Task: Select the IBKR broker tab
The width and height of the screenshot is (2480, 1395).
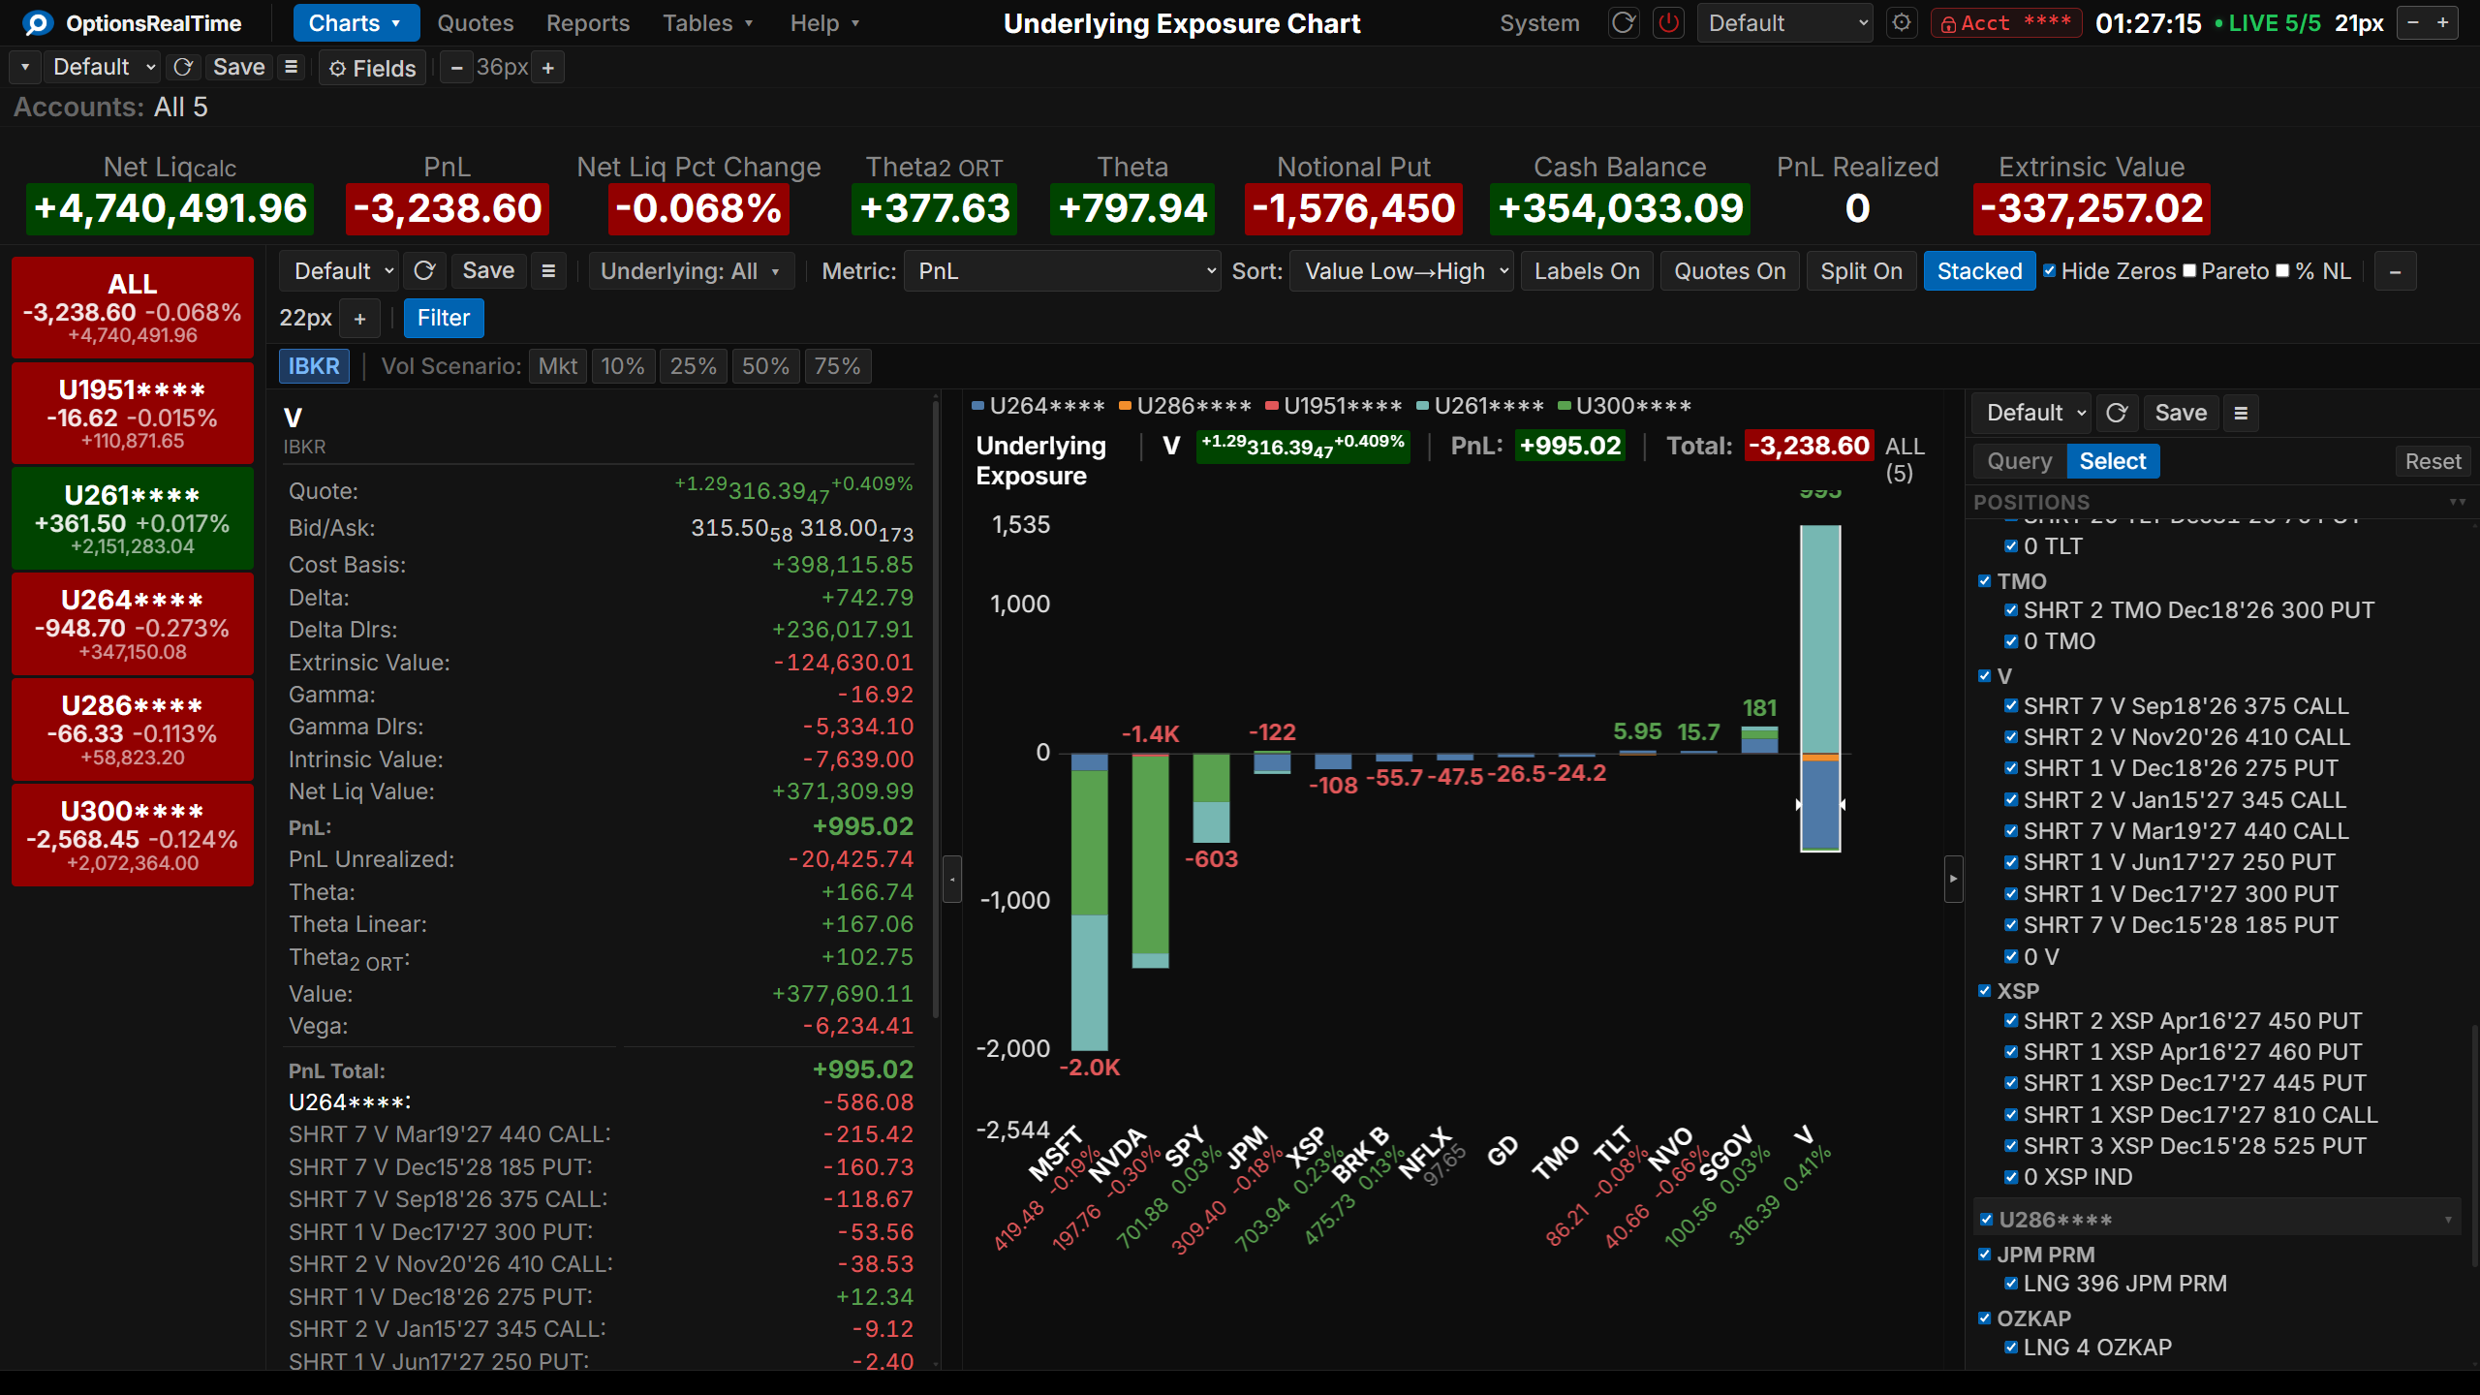Action: click(314, 366)
